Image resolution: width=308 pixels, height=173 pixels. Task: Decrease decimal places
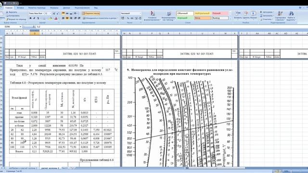coord(140,18)
